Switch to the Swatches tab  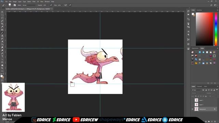[199, 10]
